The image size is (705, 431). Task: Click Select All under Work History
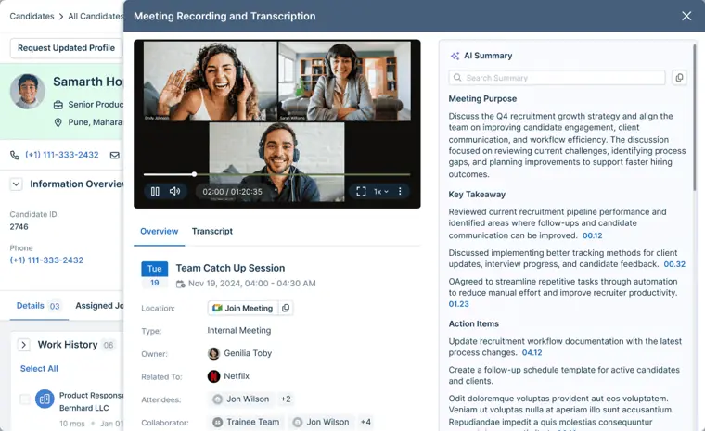tap(39, 369)
